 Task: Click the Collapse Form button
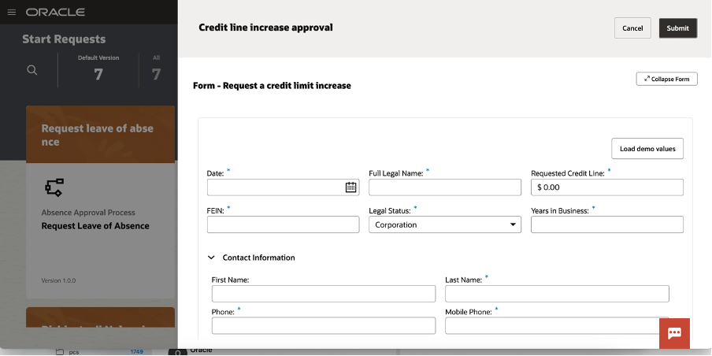click(x=666, y=79)
